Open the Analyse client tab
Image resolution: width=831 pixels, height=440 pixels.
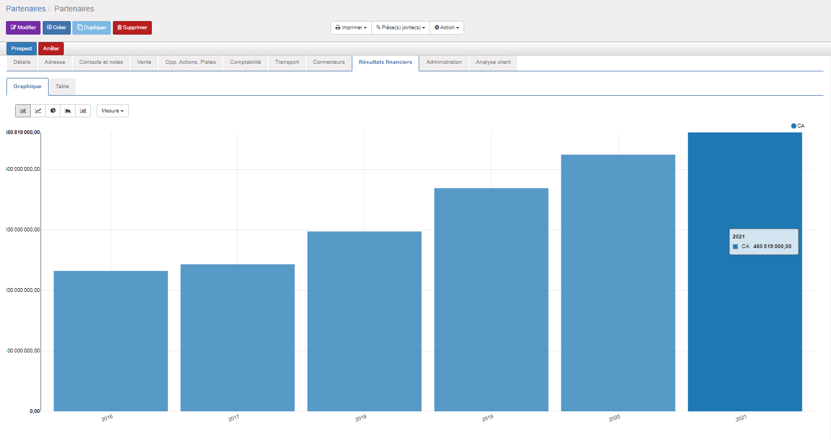[493, 62]
